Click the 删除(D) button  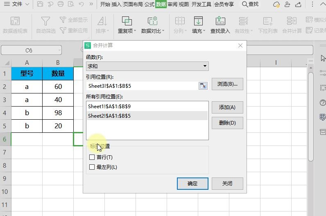pyautogui.click(x=227, y=123)
